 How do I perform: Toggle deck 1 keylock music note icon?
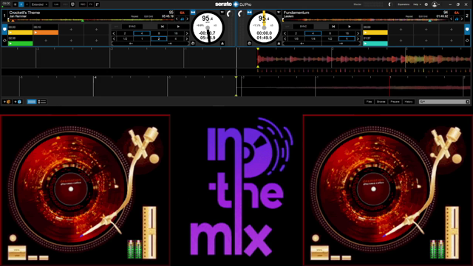(183, 18)
